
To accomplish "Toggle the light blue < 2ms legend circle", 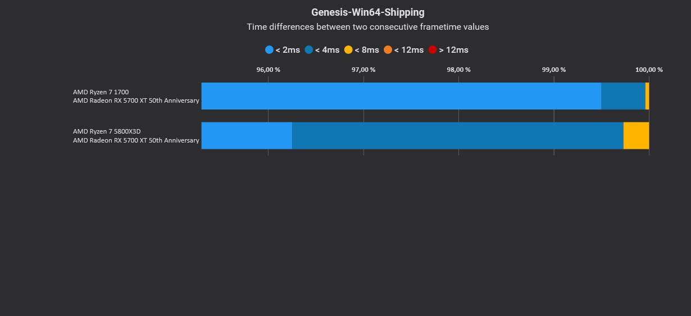I will pyautogui.click(x=269, y=50).
